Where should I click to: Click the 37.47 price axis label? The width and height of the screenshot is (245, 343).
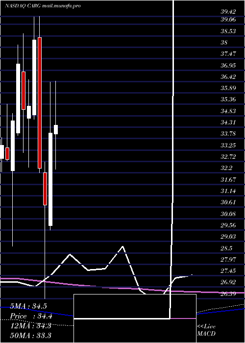228,54
